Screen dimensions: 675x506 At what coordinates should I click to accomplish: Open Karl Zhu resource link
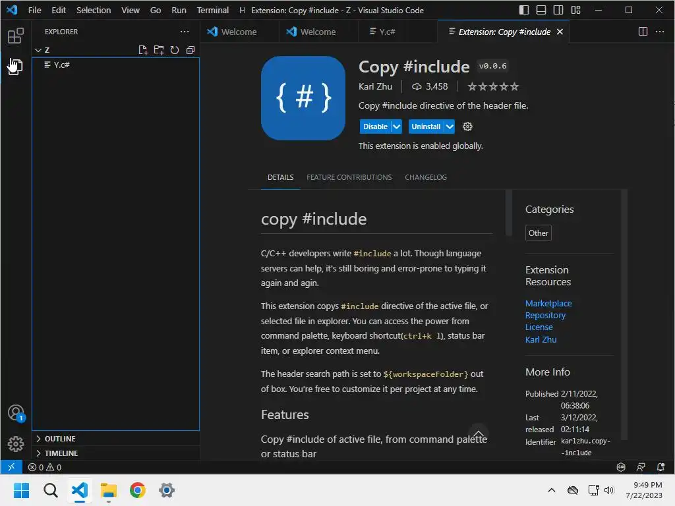click(541, 339)
